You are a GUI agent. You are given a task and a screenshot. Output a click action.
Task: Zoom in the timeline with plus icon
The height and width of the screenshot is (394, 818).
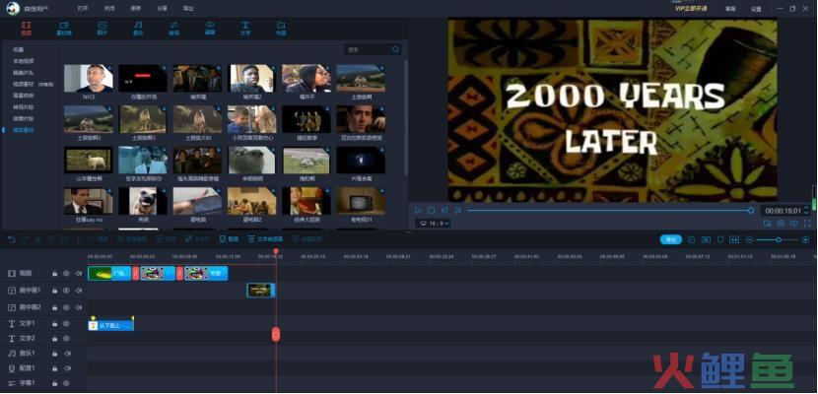[x=805, y=239]
